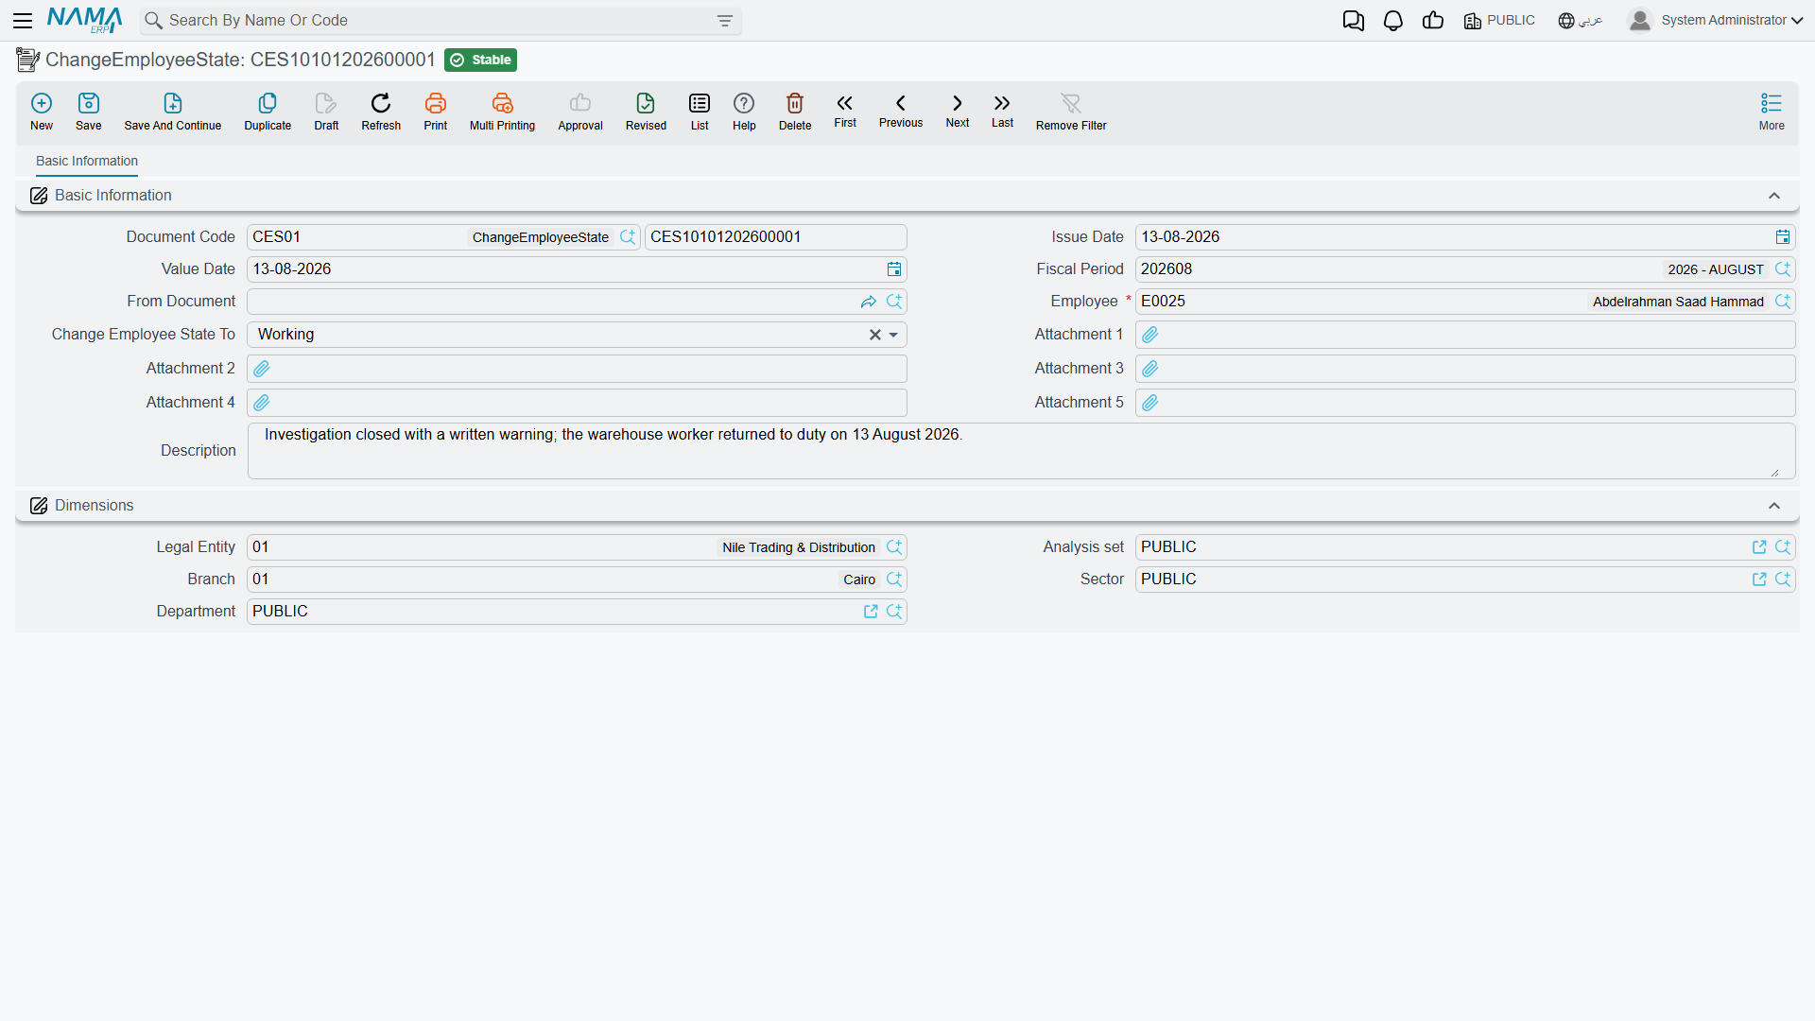Open the Value Date calendar picker
This screenshot has width=1815, height=1021.
[x=894, y=269]
